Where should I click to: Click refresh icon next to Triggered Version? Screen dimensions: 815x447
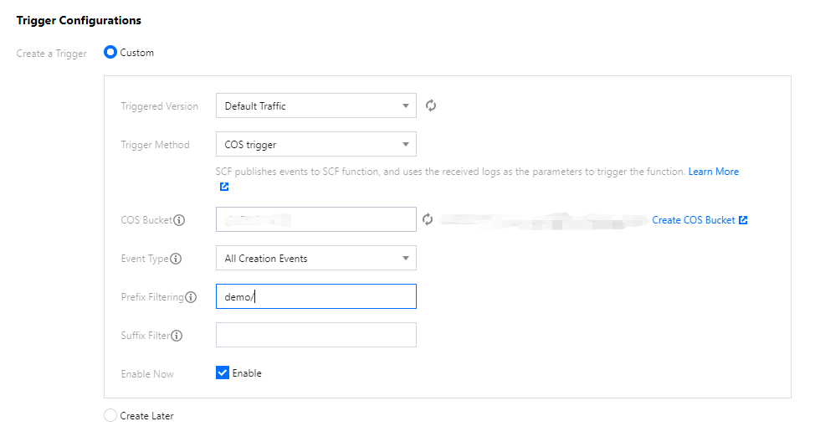(431, 105)
